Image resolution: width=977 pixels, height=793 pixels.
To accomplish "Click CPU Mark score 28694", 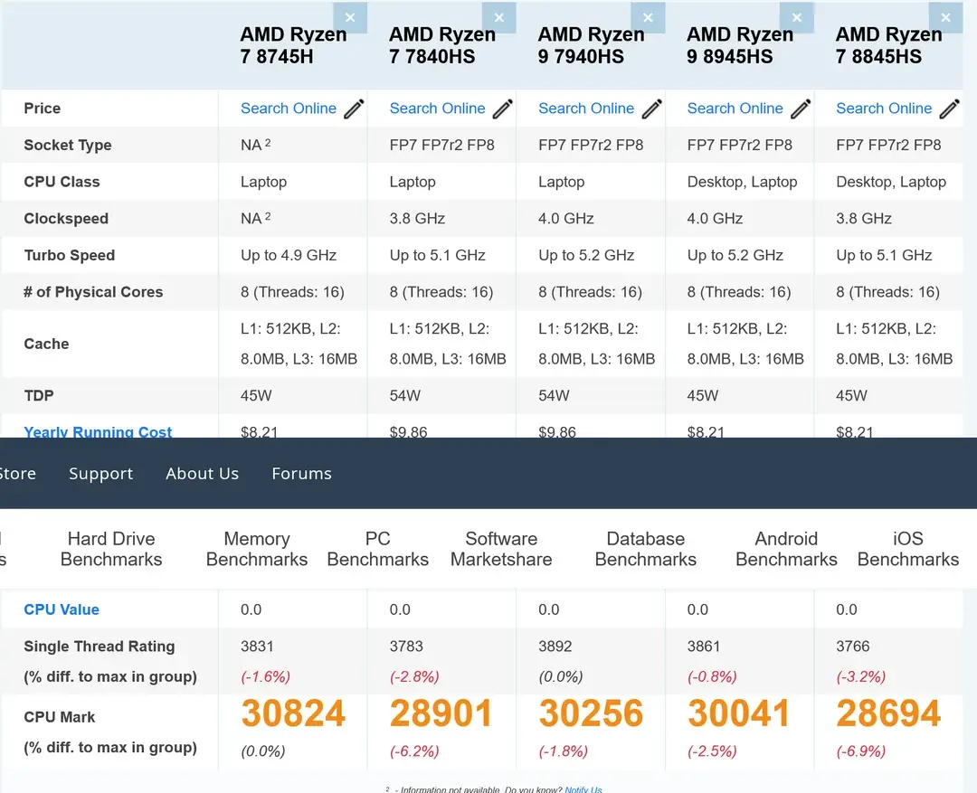I will 888,713.
